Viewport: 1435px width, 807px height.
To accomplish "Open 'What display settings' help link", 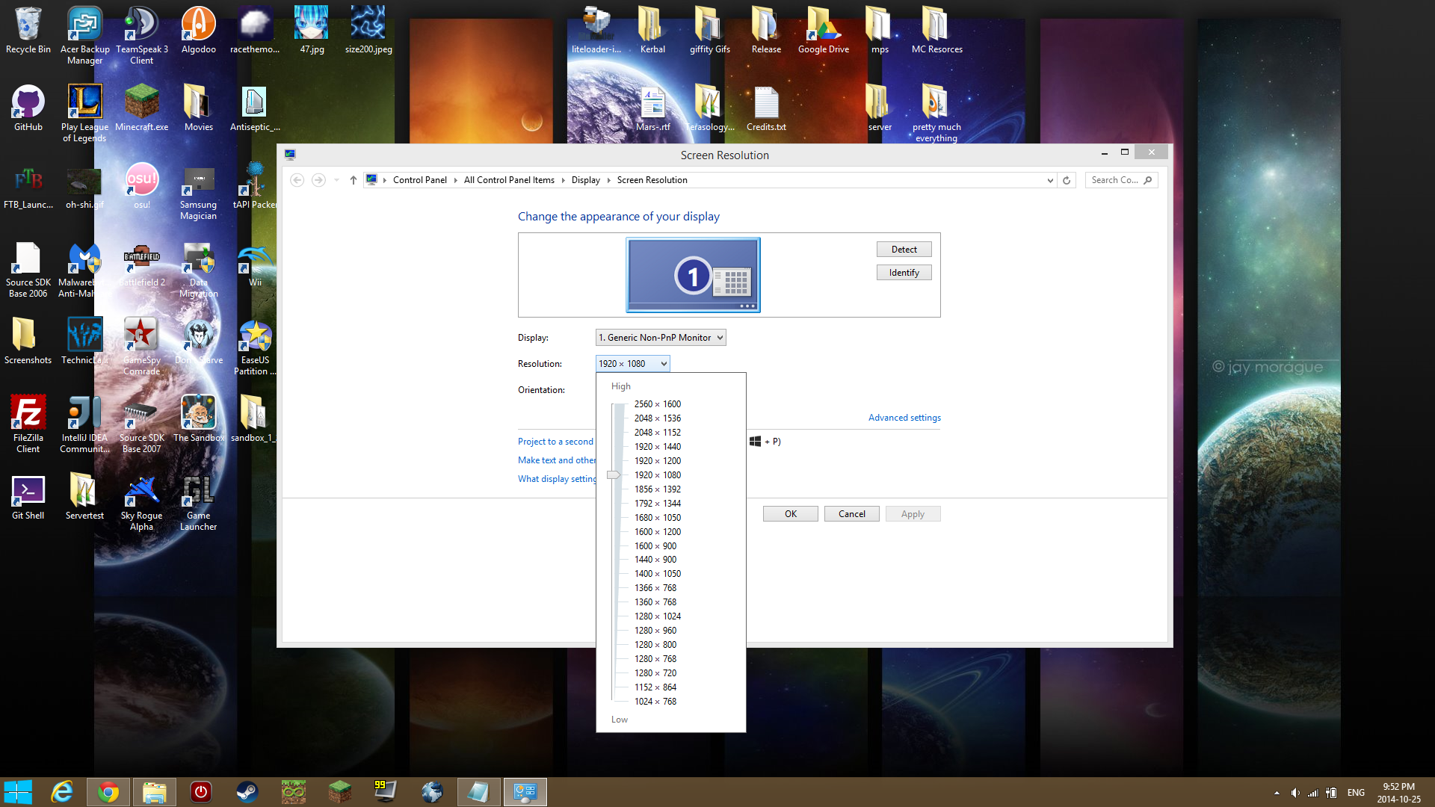I will click(x=557, y=479).
